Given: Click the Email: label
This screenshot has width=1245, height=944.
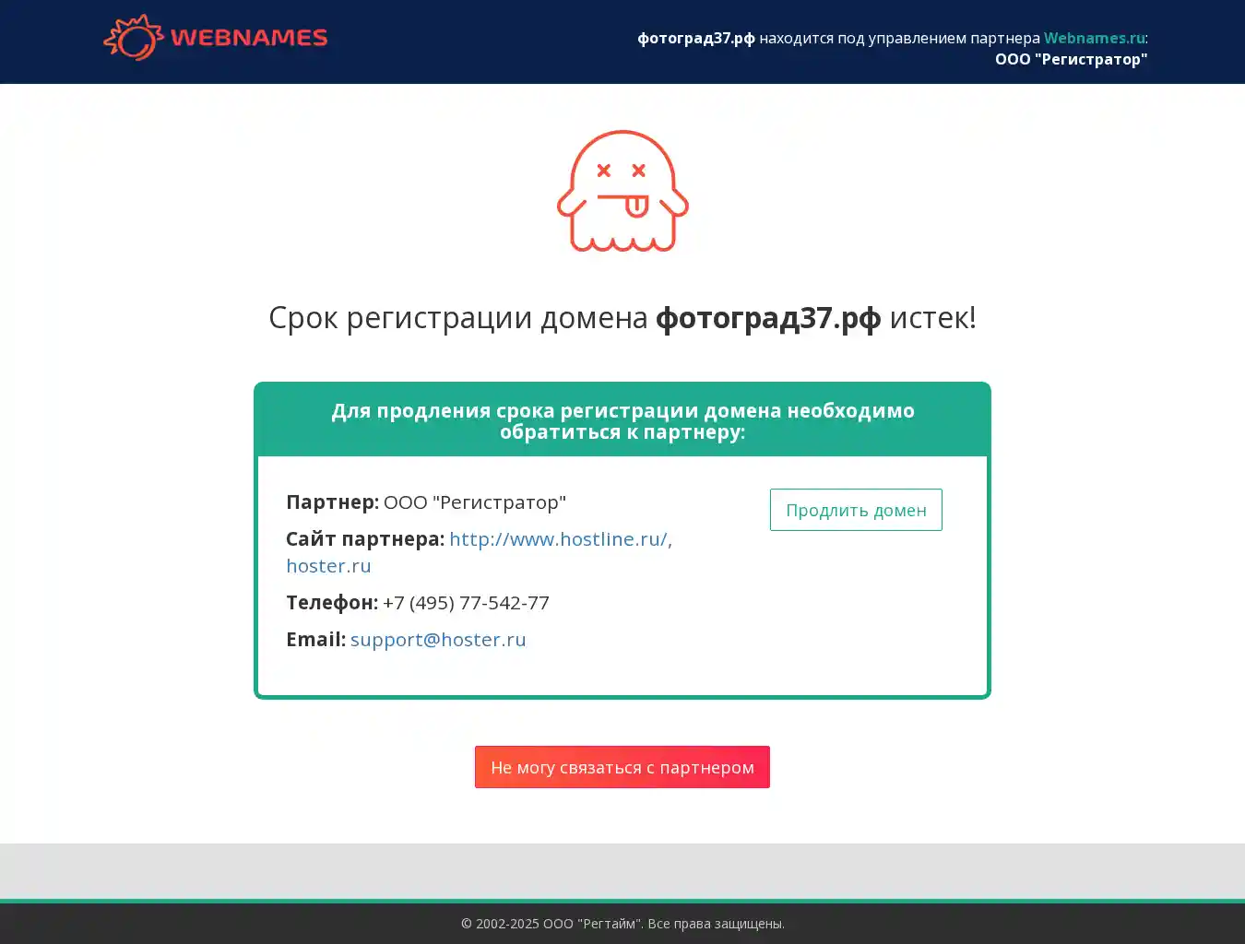Looking at the screenshot, I should pos(315,639).
